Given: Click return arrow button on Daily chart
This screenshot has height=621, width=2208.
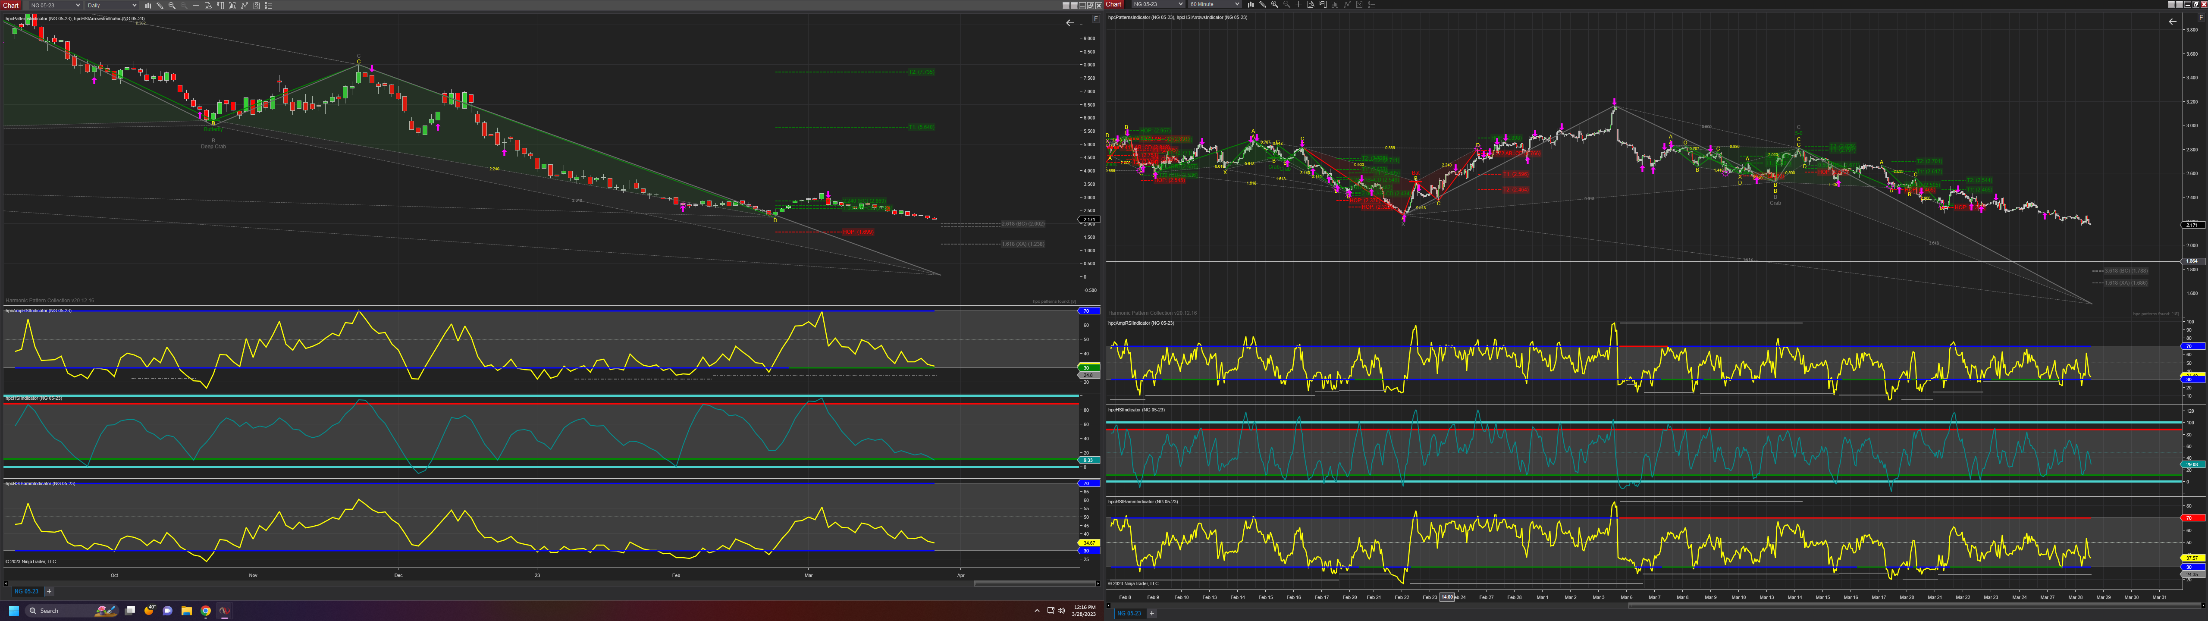Looking at the screenshot, I should (x=1069, y=23).
